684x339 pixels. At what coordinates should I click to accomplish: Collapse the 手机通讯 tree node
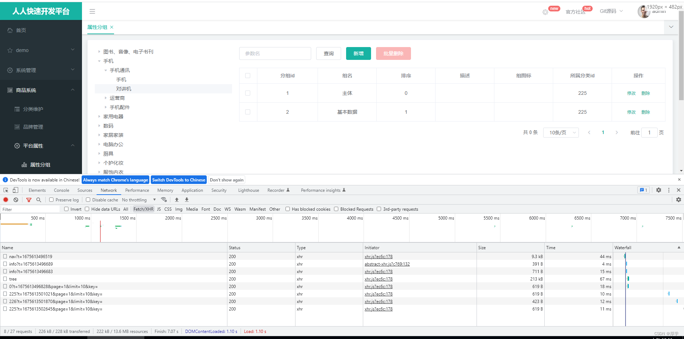point(106,70)
